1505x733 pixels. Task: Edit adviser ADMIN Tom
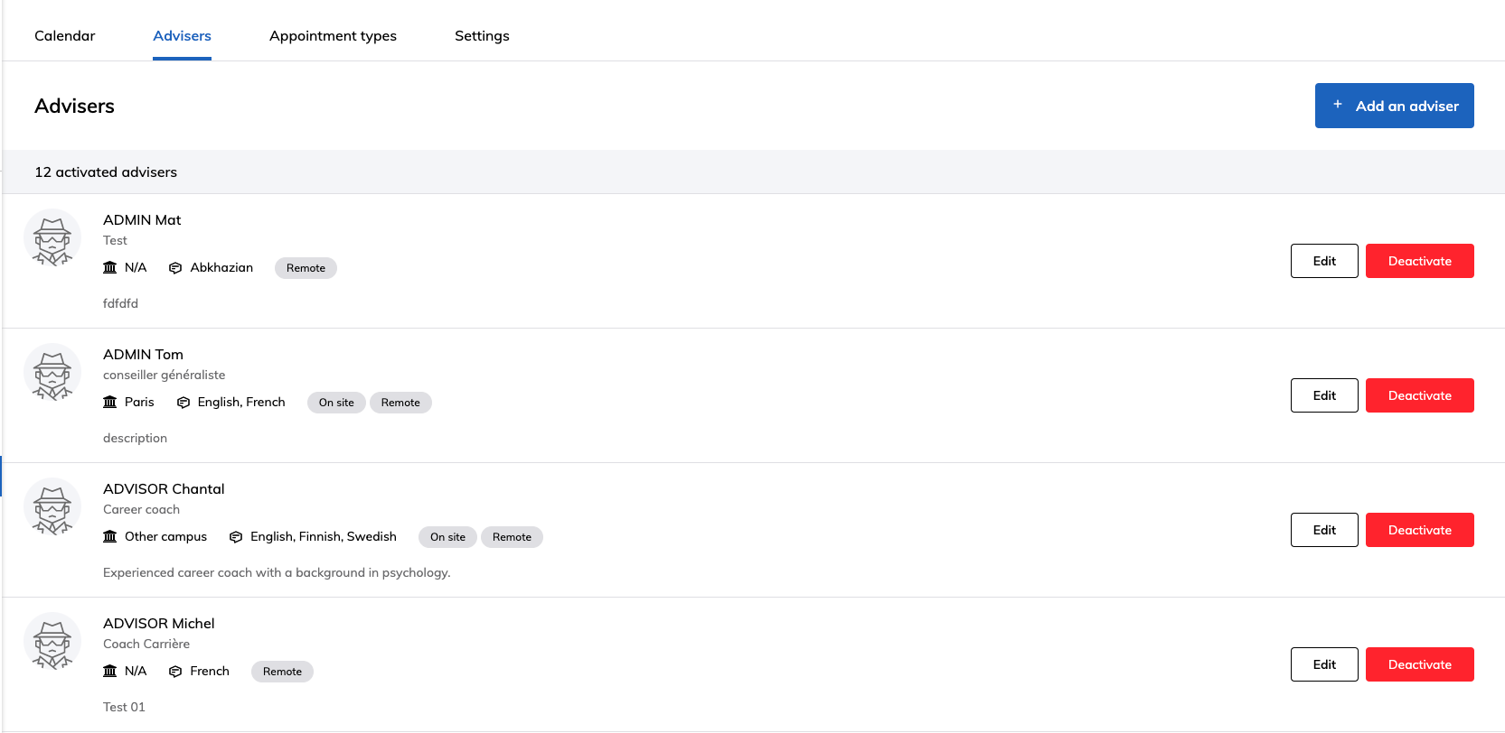[1324, 395]
